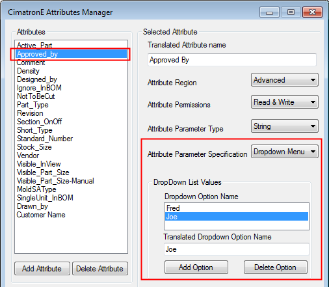Image resolution: width=329 pixels, height=287 pixels.
Task: Click the Delete Option button
Action: [x=276, y=267]
